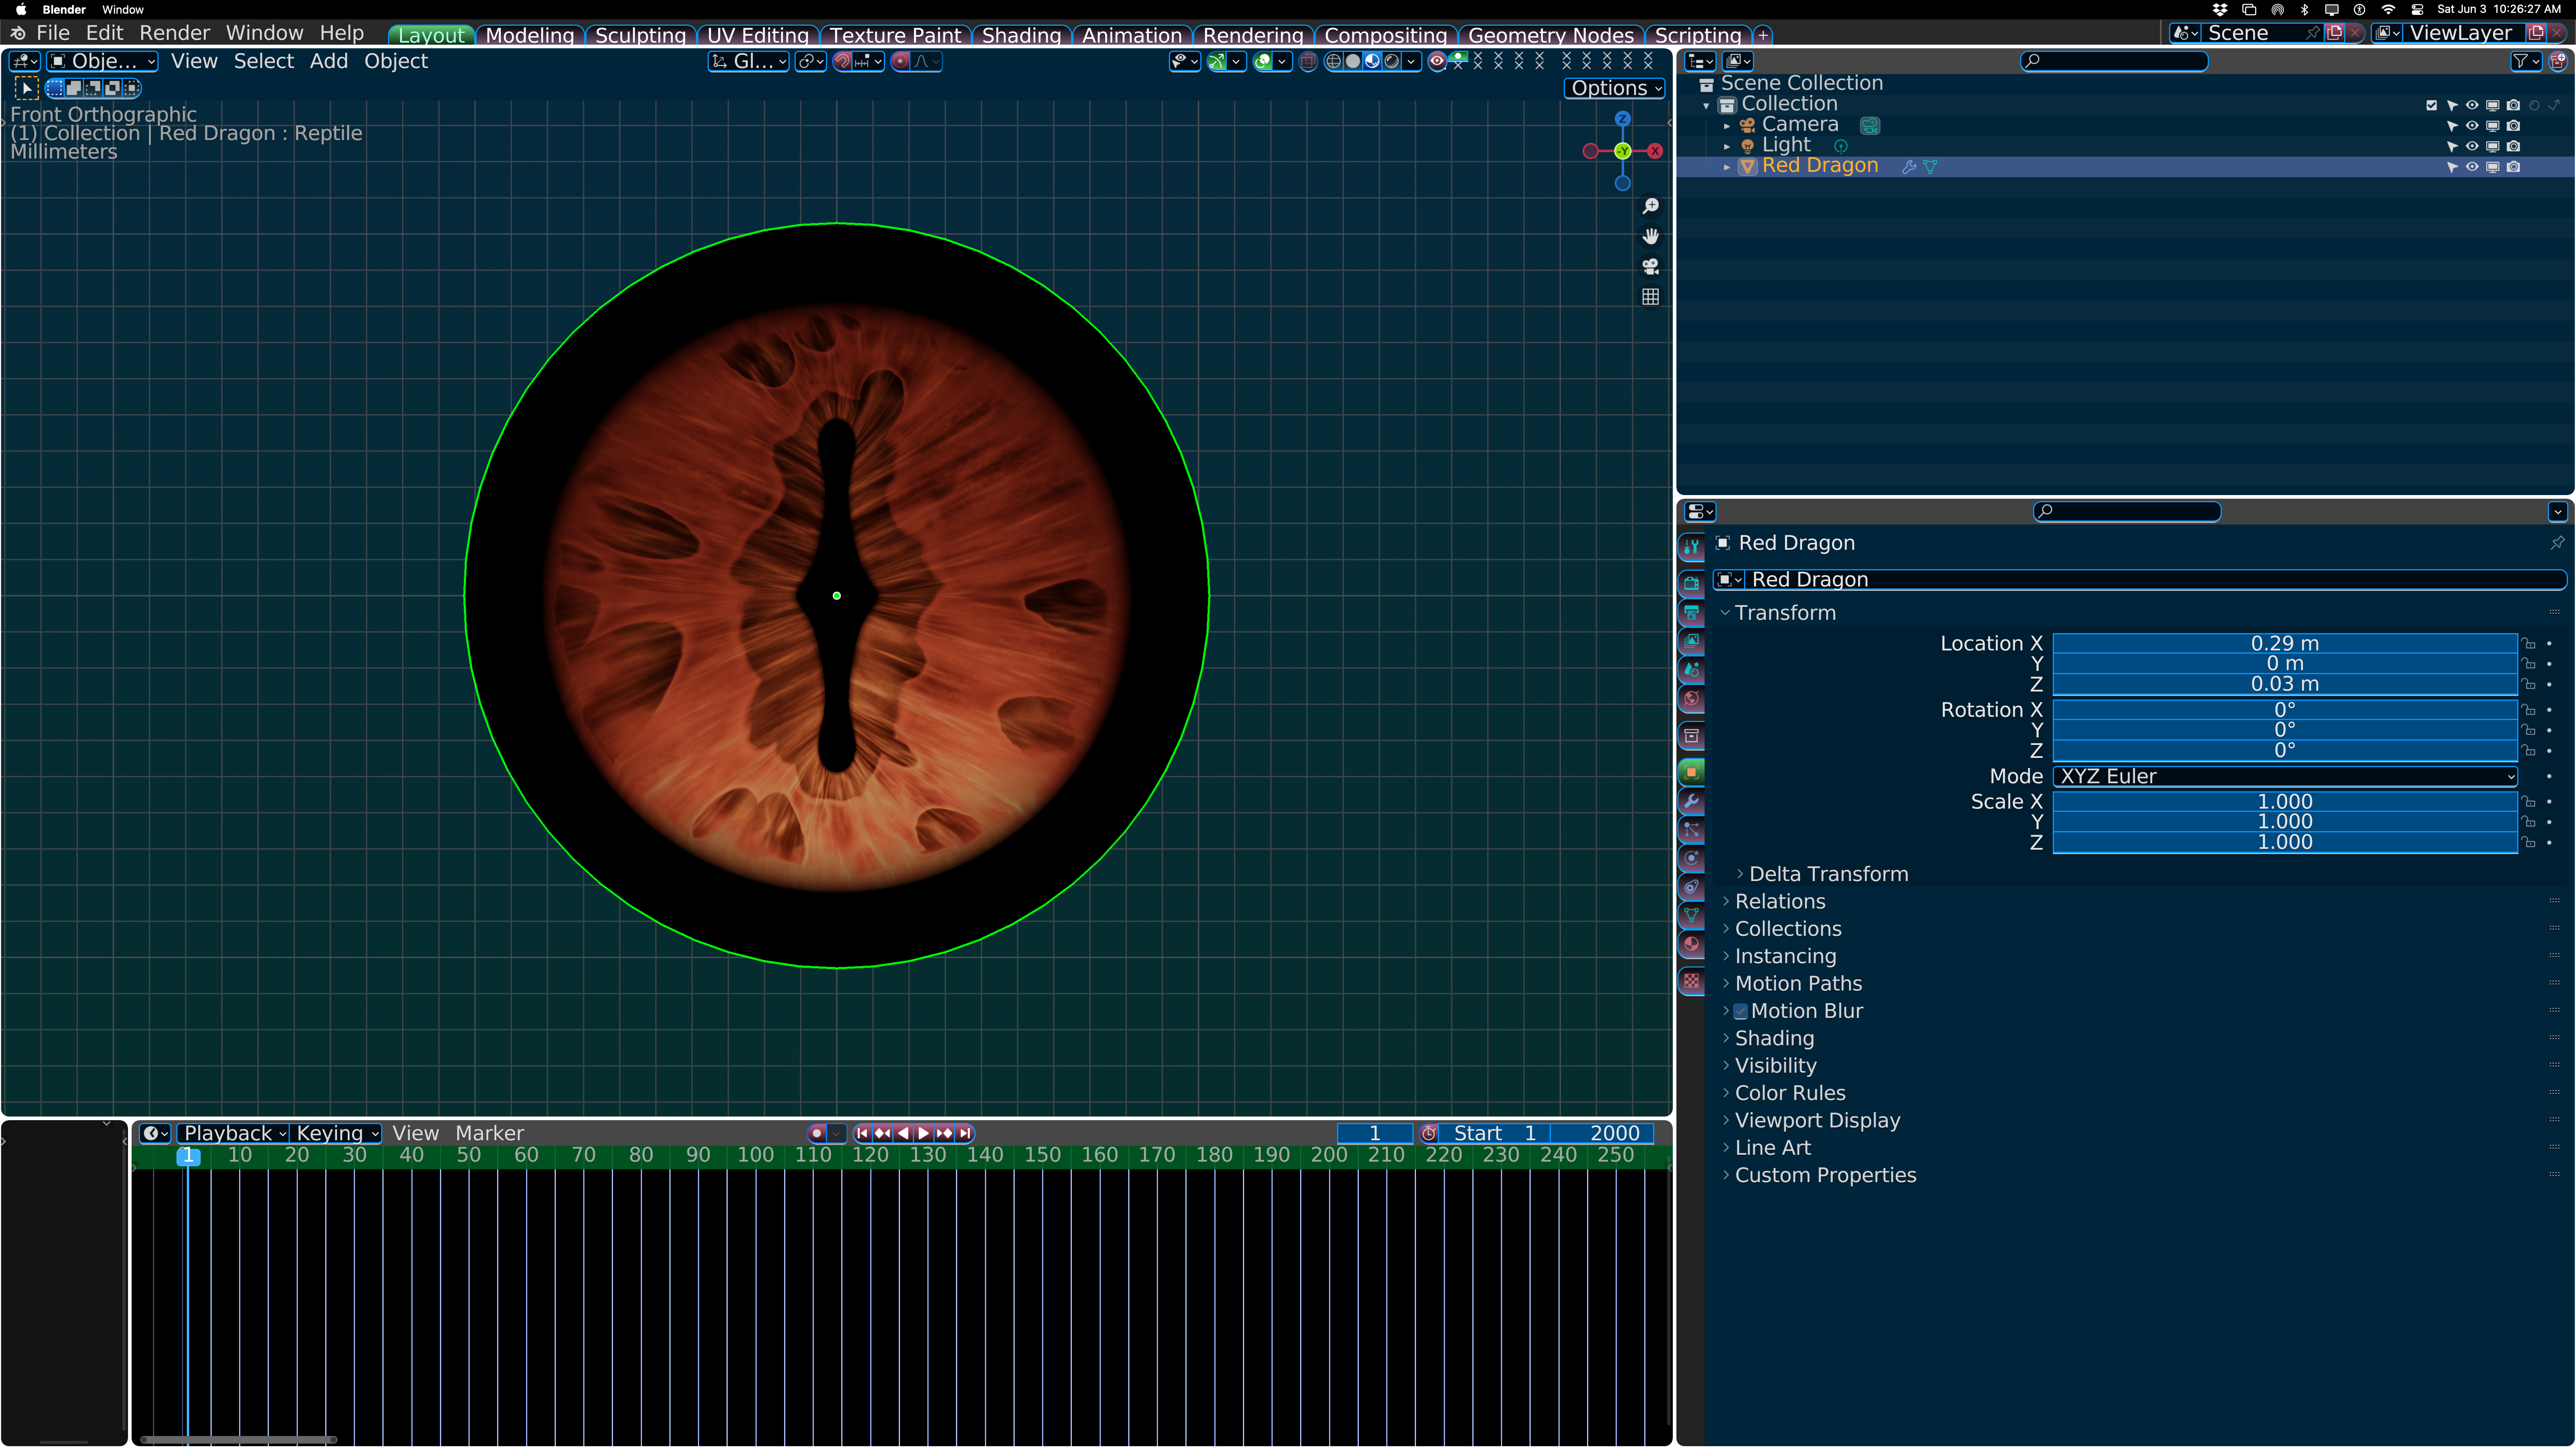Viewport: 2576px width, 1449px height.
Task: Open the Tool properties tab
Action: pyautogui.click(x=1691, y=547)
